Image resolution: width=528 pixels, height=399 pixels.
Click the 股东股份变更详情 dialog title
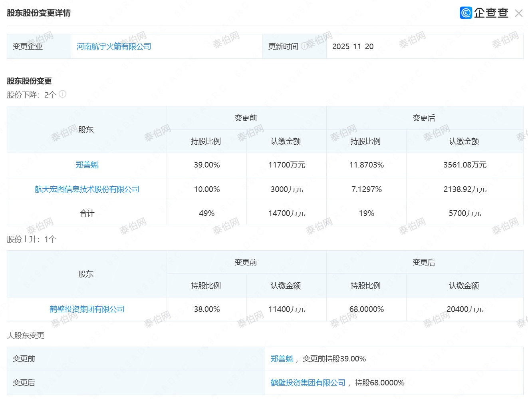39,13
